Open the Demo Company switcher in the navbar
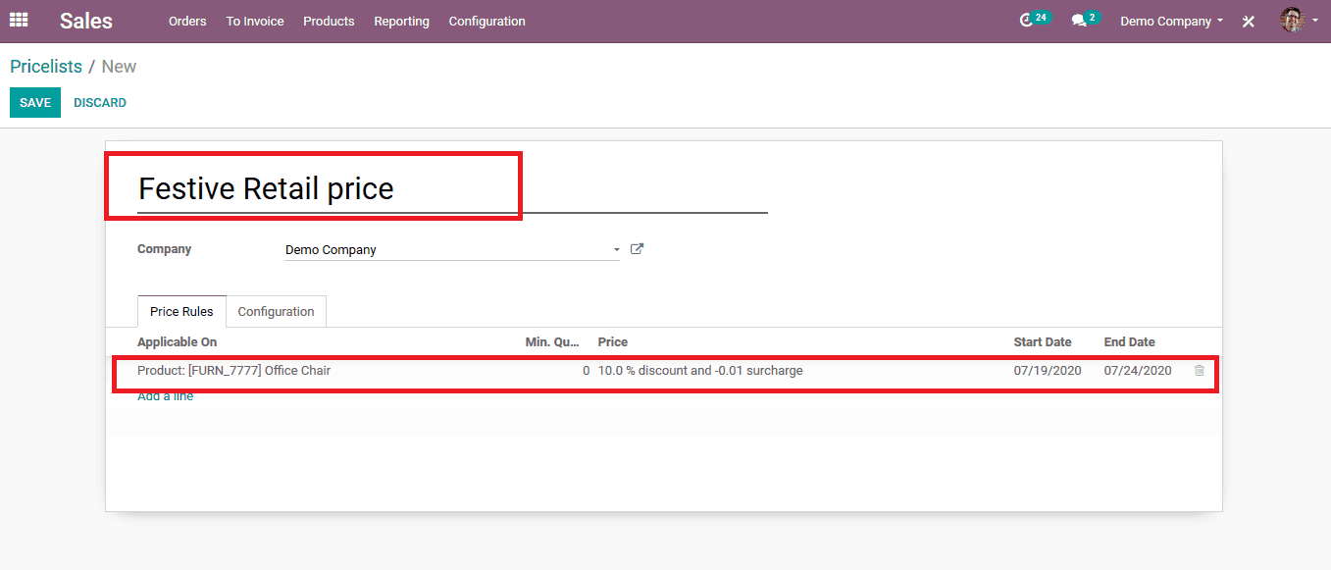 point(1171,21)
